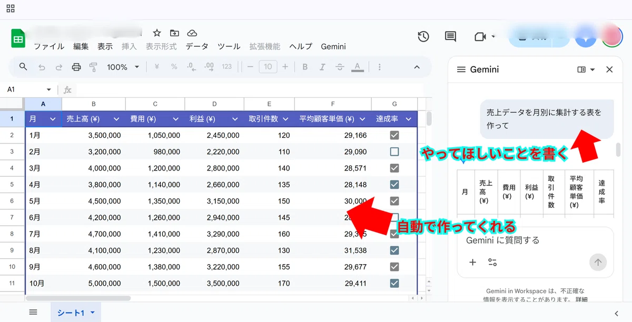Open the データ menu
The width and height of the screenshot is (632, 322).
tap(197, 46)
